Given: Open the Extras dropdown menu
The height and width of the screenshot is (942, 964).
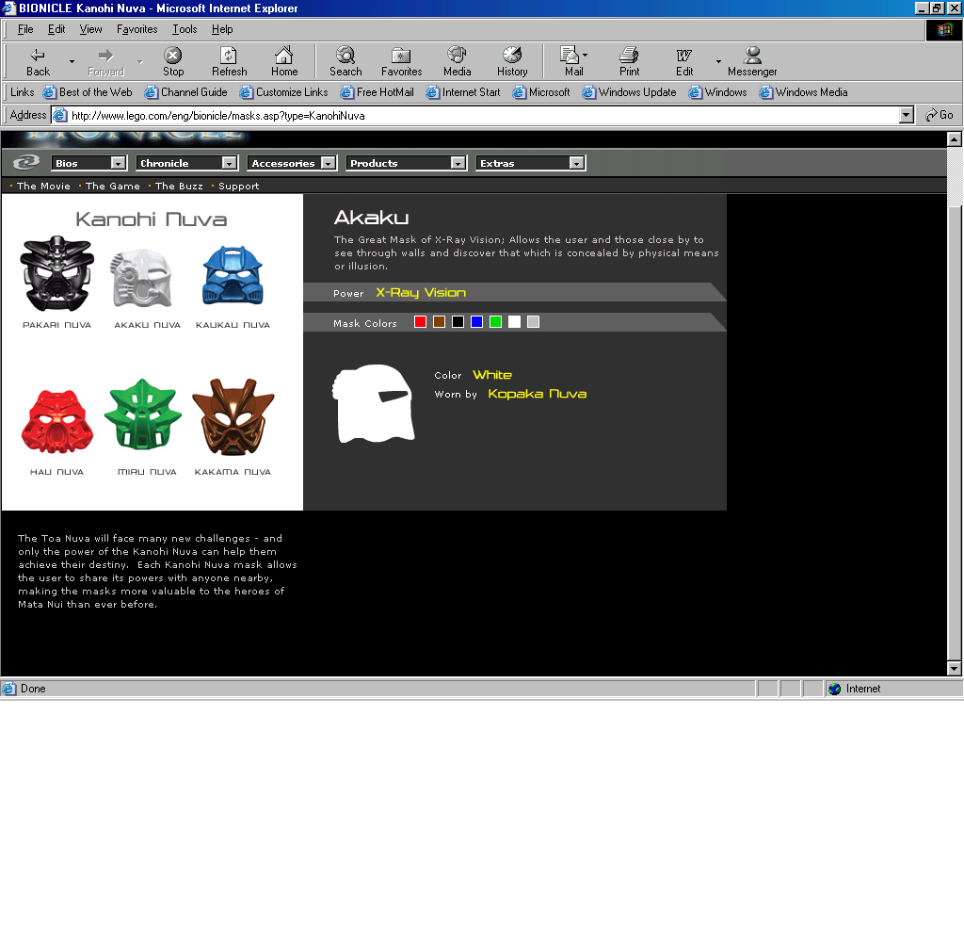Looking at the screenshot, I should pos(531,163).
